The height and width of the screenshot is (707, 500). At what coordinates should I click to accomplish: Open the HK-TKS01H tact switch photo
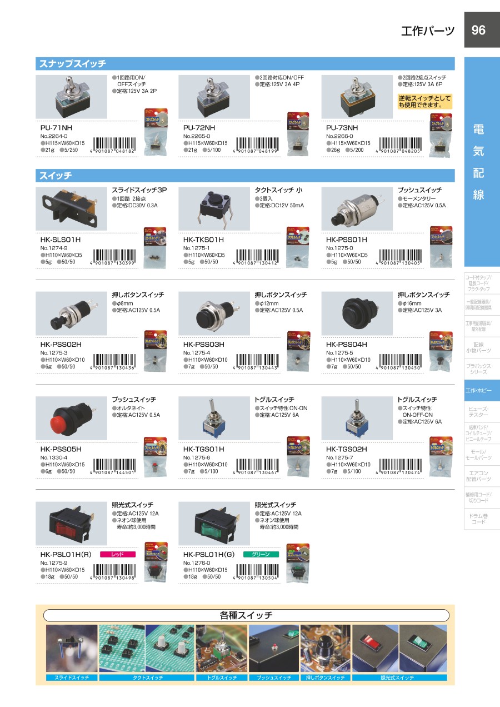214,208
